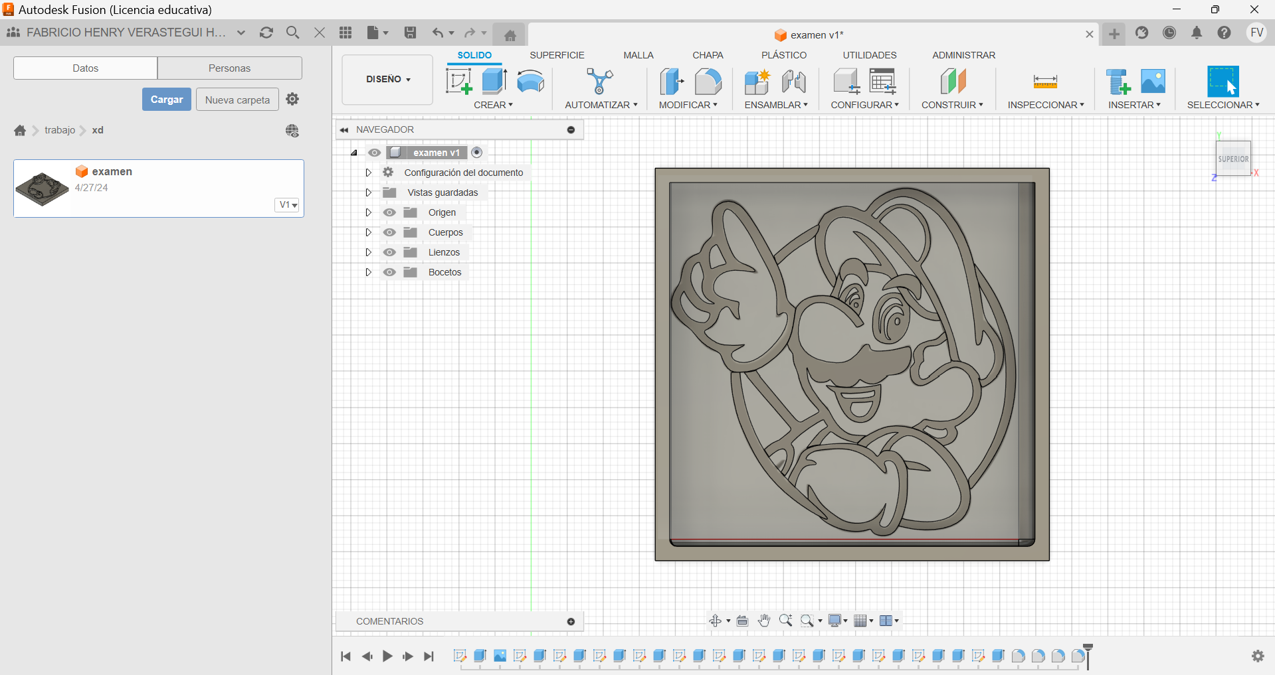Open the DISEÑO workspace dropdown
1275x675 pixels.
[388, 80]
